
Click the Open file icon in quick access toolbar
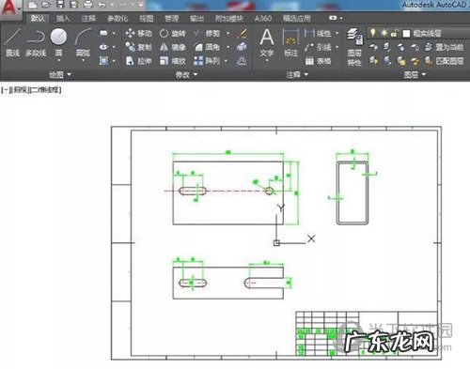point(46,5)
